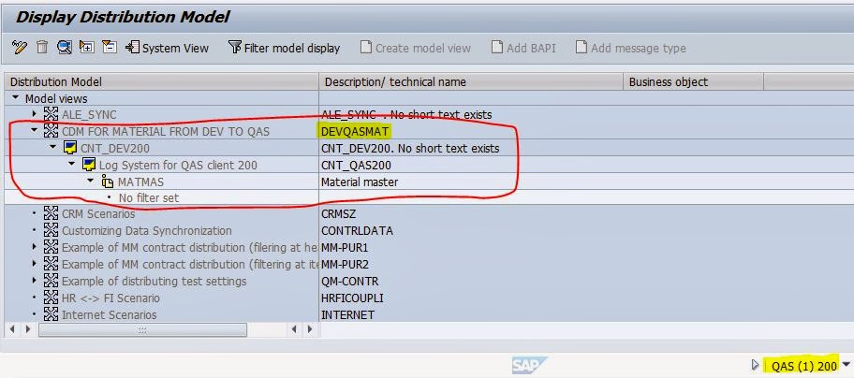Click the trash can delete icon
The image size is (854, 378).
tap(42, 48)
